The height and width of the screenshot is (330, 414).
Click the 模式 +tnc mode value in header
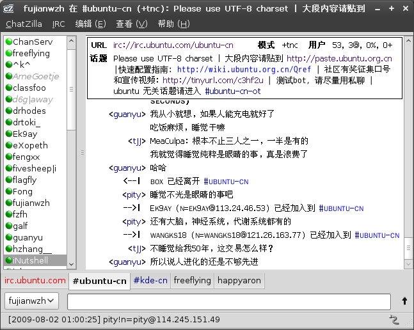290,45
